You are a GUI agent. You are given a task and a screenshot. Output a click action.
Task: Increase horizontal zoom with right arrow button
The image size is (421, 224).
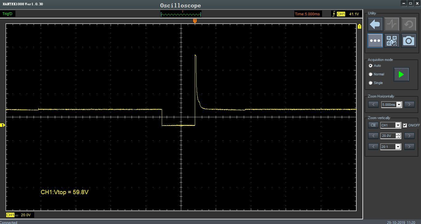point(409,105)
